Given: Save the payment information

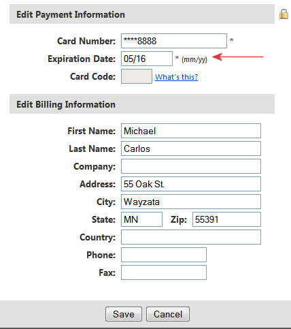Looking at the screenshot, I should click(124, 314).
